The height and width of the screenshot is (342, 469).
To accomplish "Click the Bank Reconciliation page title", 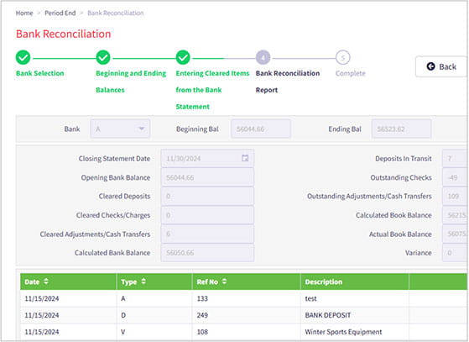I will (x=63, y=34).
